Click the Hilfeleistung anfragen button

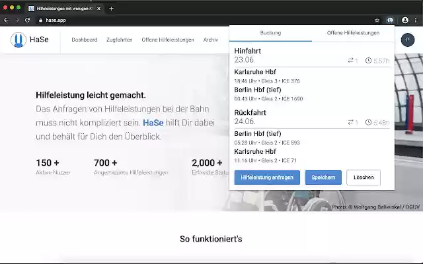click(x=267, y=178)
